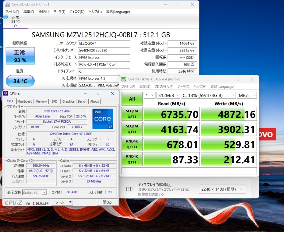Open プロファイル(P) menu in CrystalDiskMark
Screen dimensions: 284x232
click(164, 86)
